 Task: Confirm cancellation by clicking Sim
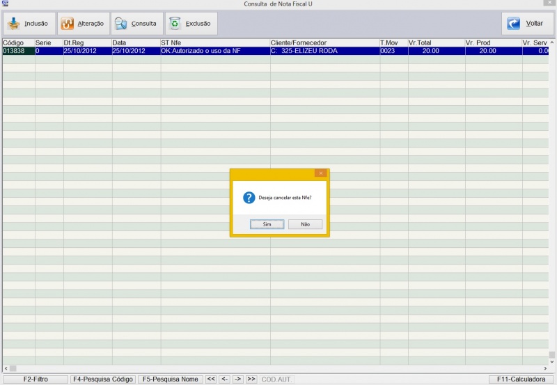click(267, 224)
